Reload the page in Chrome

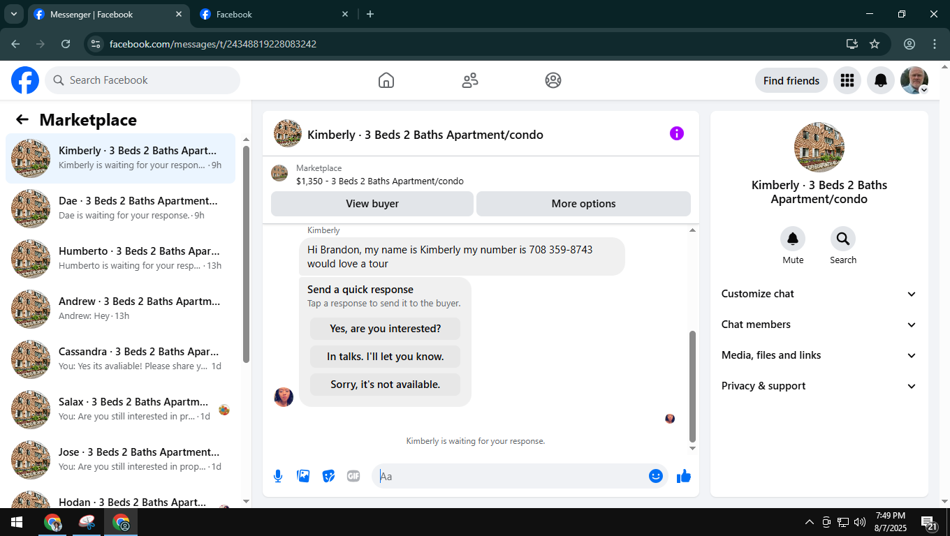66,44
